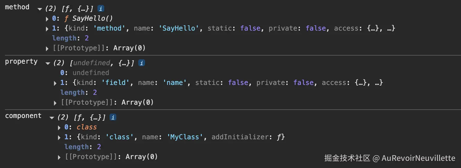Screen dimensions: 461x168
Task: Expand the SayHello function entry
Action: (47, 19)
